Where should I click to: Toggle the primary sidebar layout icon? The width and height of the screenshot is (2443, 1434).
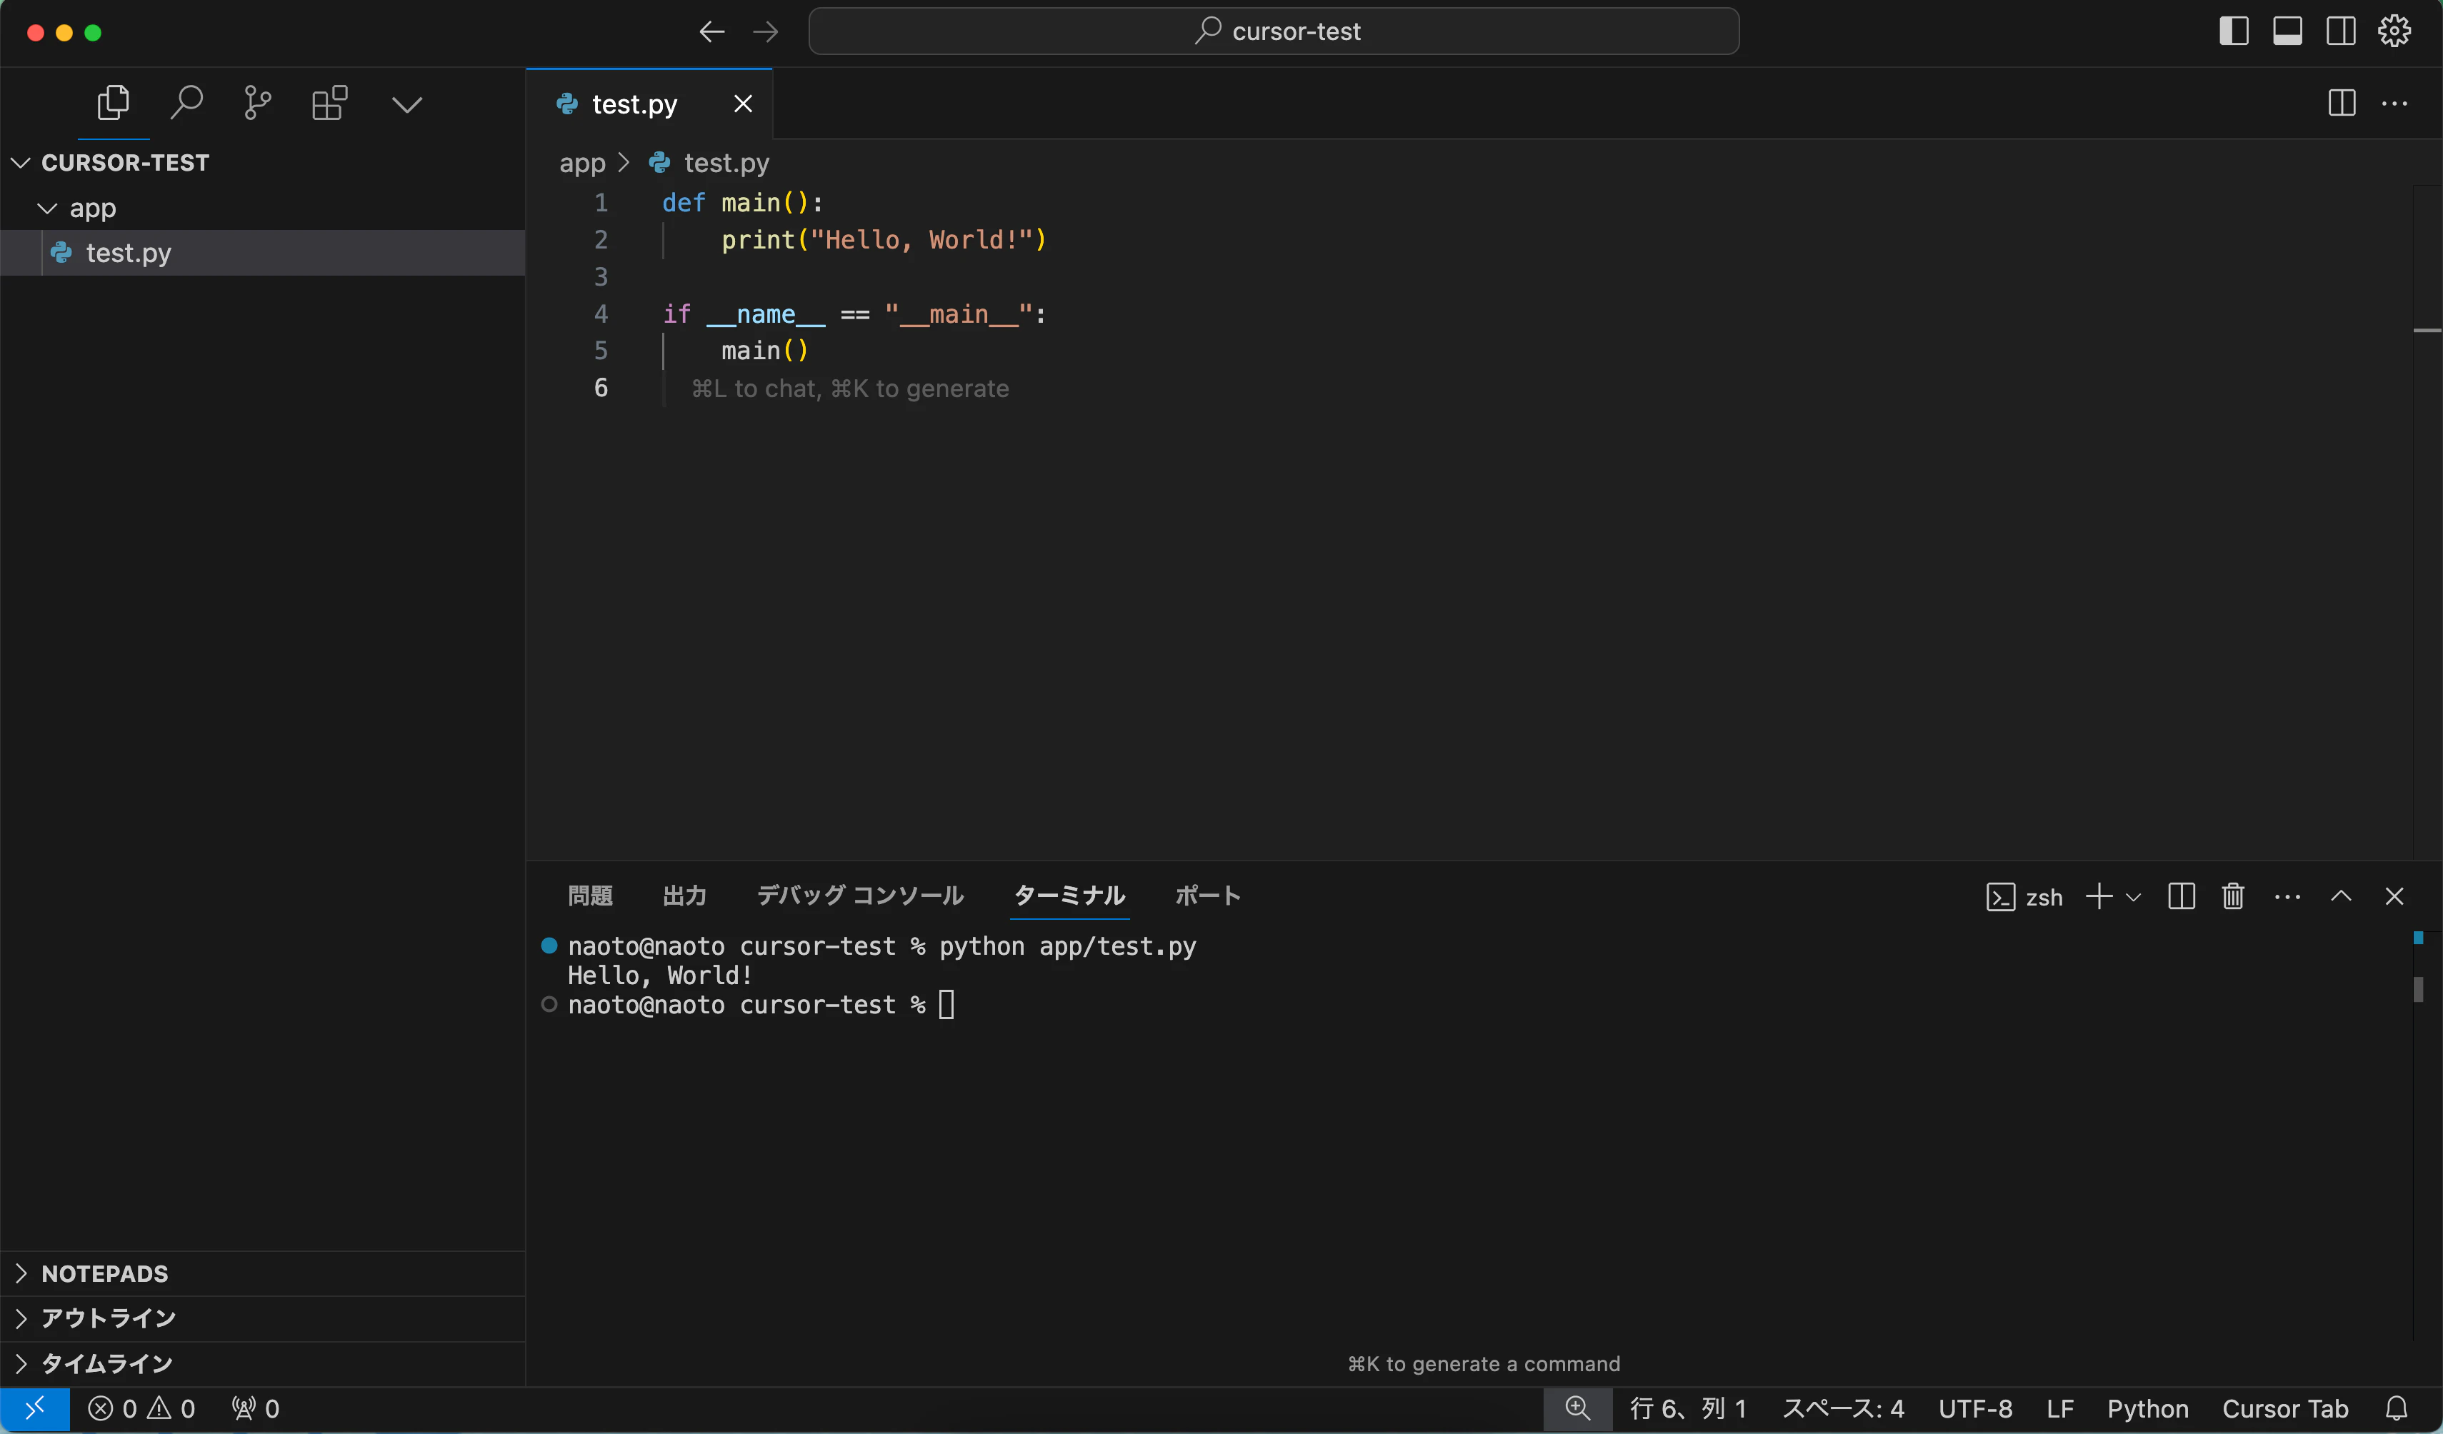point(2234,31)
